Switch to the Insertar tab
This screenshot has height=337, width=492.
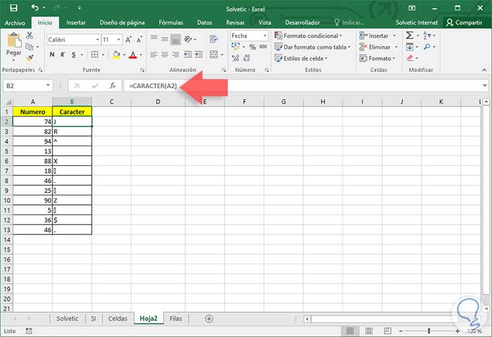coord(75,23)
